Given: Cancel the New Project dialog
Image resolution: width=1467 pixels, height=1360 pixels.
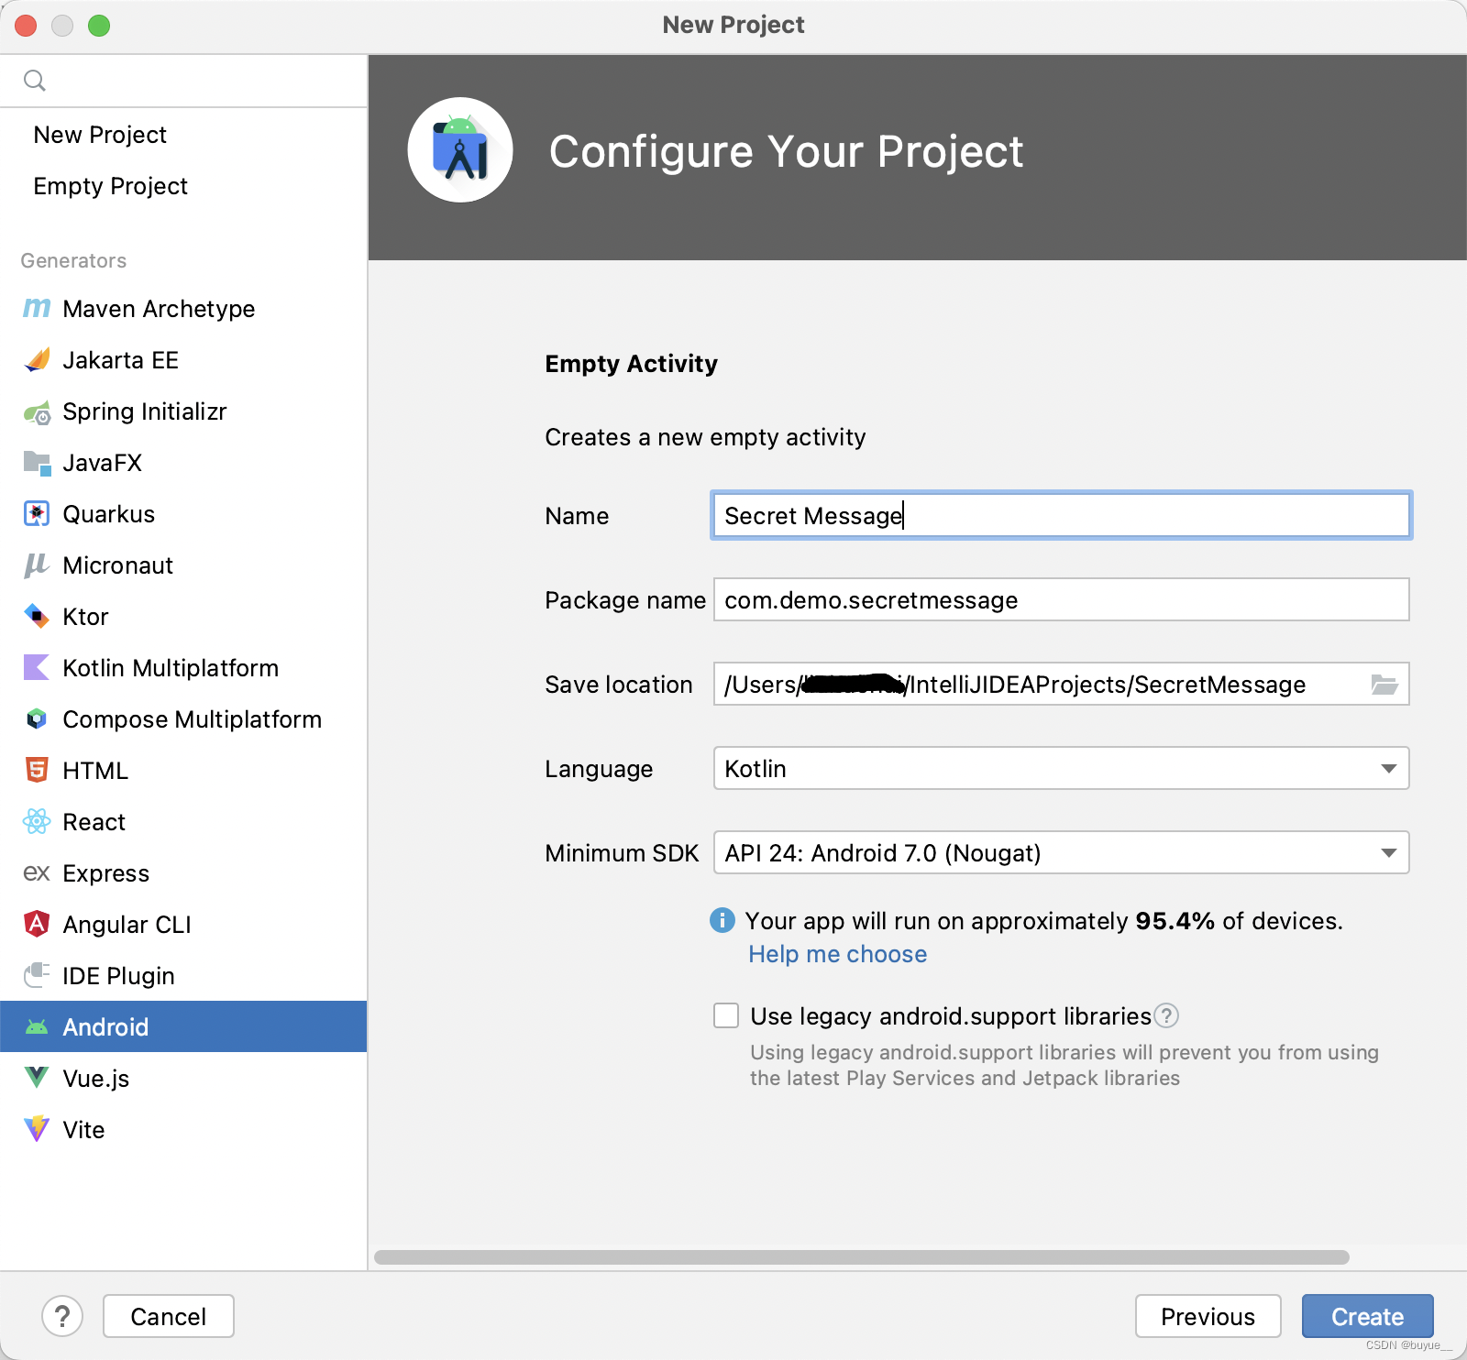Looking at the screenshot, I should (x=169, y=1316).
